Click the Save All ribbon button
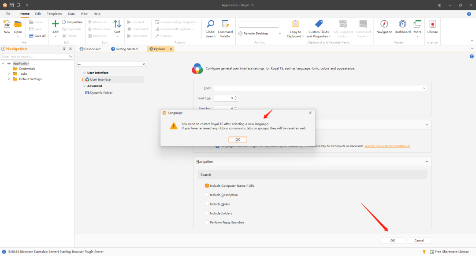Screen dimensions: 476x256 point(37,36)
